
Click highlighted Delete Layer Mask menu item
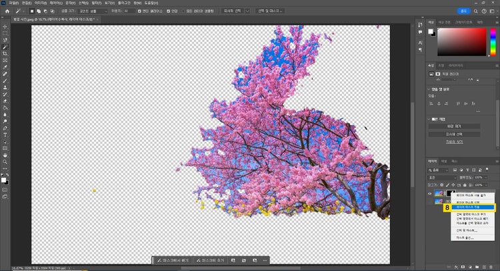click(473, 207)
